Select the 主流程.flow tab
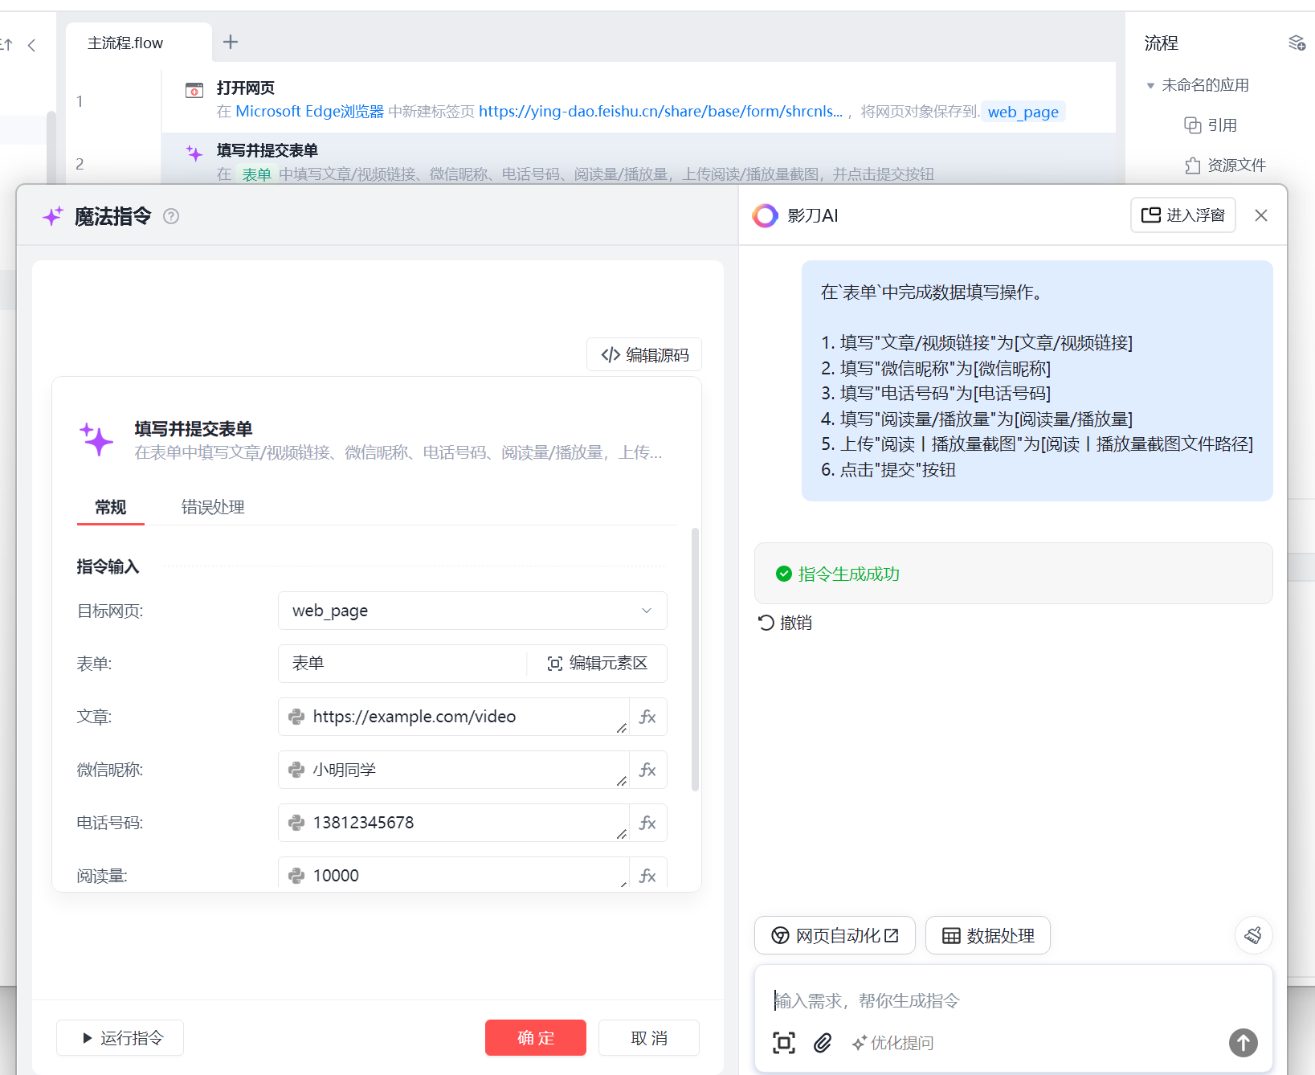The width and height of the screenshot is (1315, 1075). pyautogui.click(x=126, y=43)
